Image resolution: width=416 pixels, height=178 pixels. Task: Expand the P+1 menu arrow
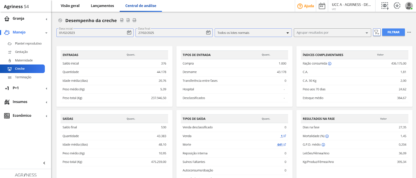pos(46,88)
